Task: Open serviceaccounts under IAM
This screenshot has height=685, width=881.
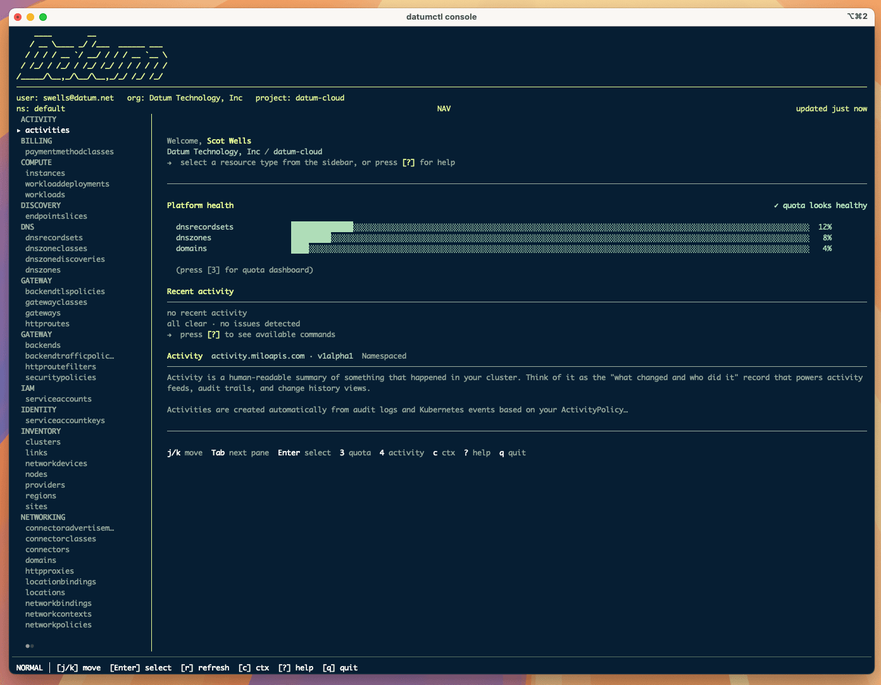Action: [x=58, y=399]
